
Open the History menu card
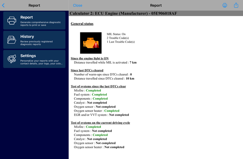click(x=34, y=40)
